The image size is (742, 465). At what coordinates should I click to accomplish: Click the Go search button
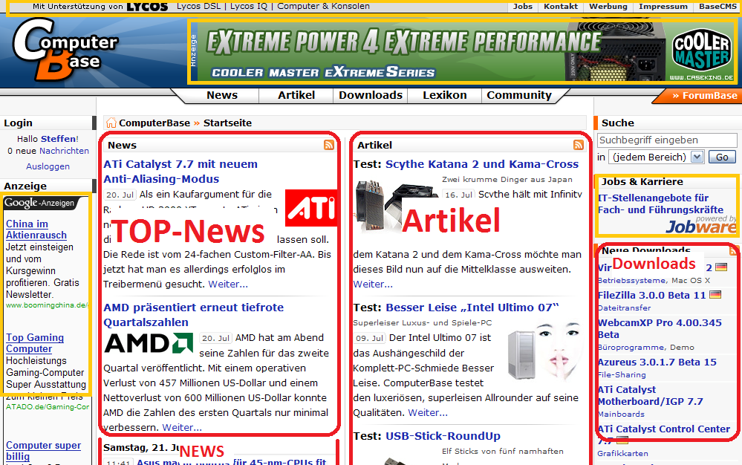pyautogui.click(x=722, y=157)
